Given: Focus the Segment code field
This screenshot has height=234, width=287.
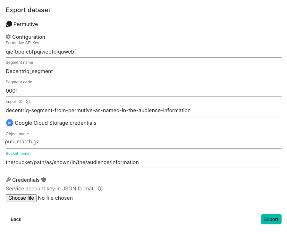Looking at the screenshot, I should 143,91.
